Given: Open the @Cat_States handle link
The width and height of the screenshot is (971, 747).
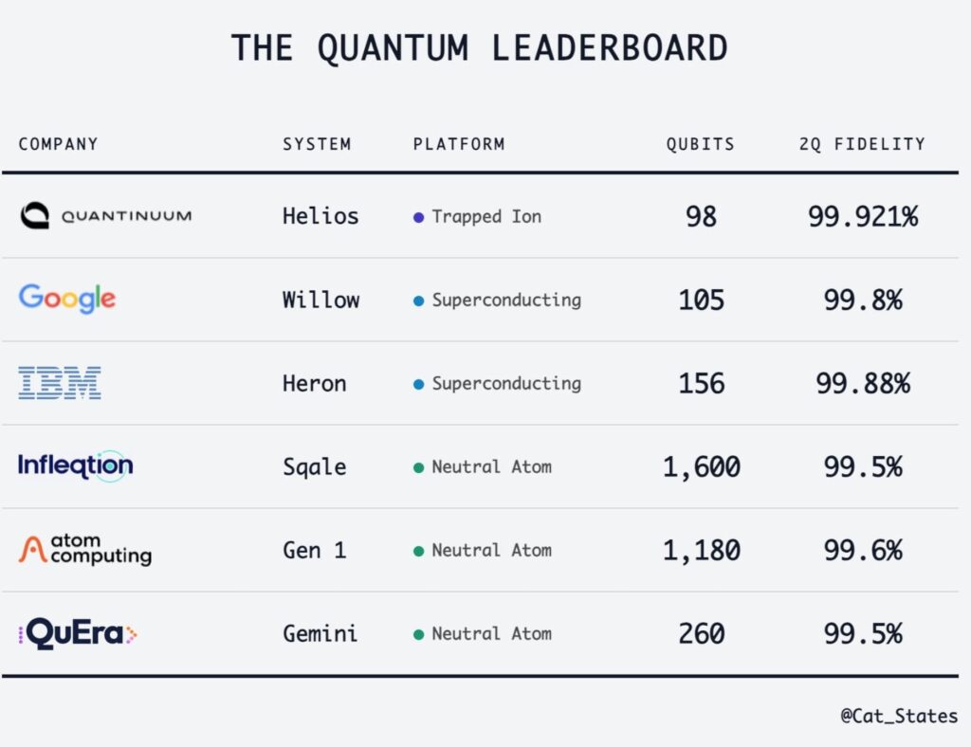Looking at the screenshot, I should 899,716.
